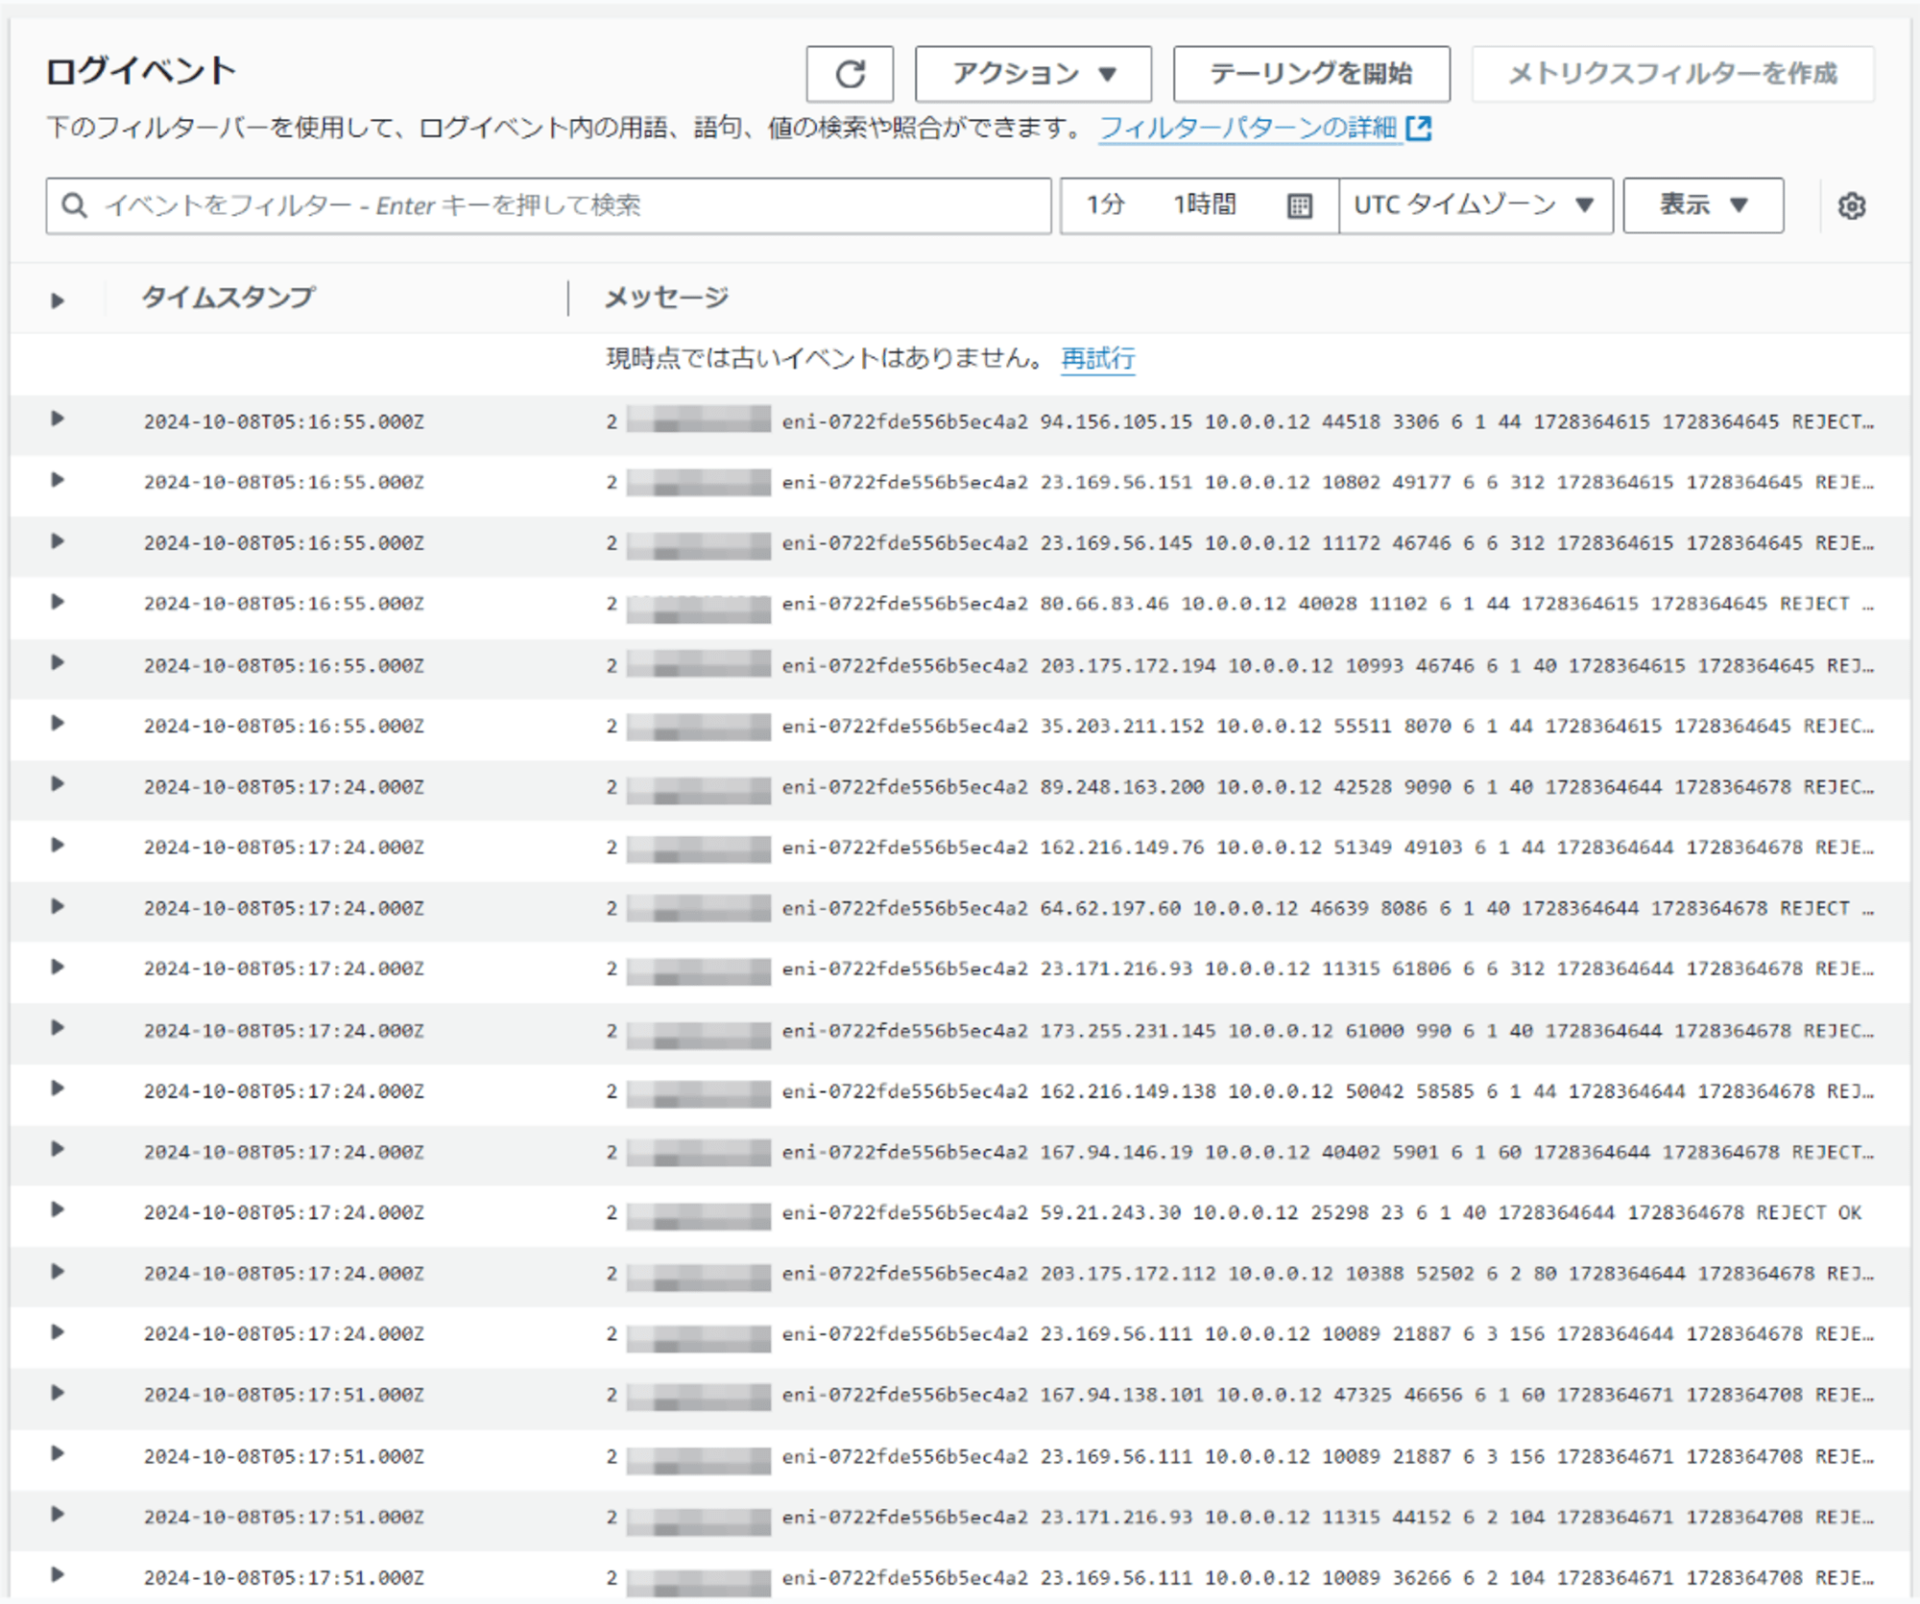Click the refresh log events icon button
Image resolution: width=1920 pixels, height=1604 pixels.
click(850, 74)
